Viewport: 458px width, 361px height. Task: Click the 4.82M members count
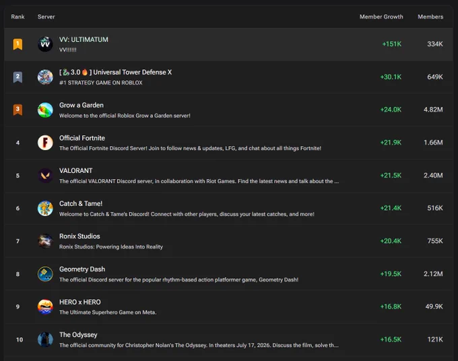pyautogui.click(x=433, y=110)
